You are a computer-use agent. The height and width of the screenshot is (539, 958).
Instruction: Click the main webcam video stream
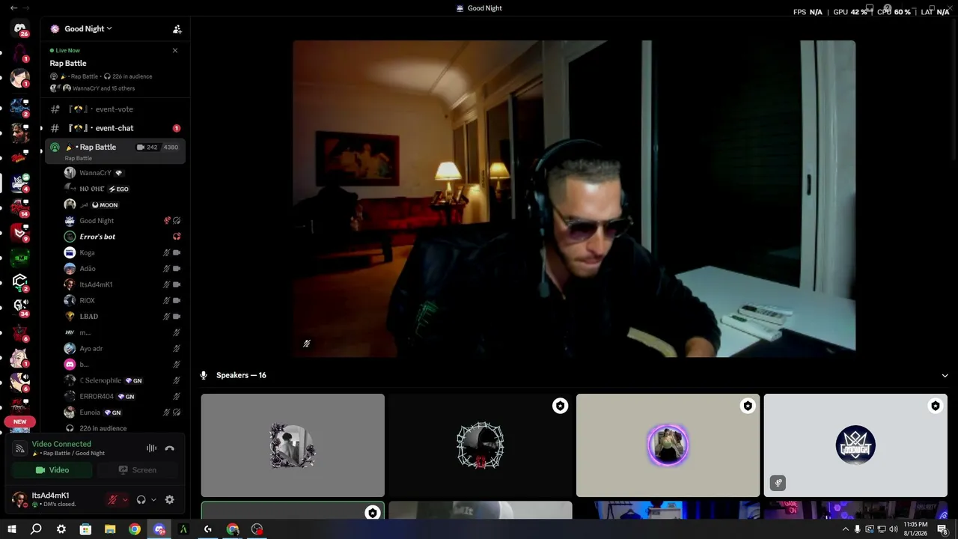574,198
